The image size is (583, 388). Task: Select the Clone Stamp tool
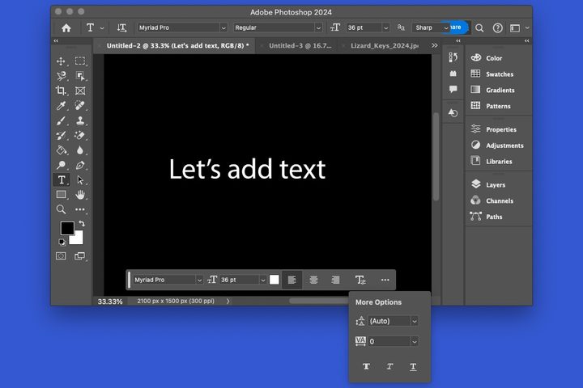tap(80, 120)
